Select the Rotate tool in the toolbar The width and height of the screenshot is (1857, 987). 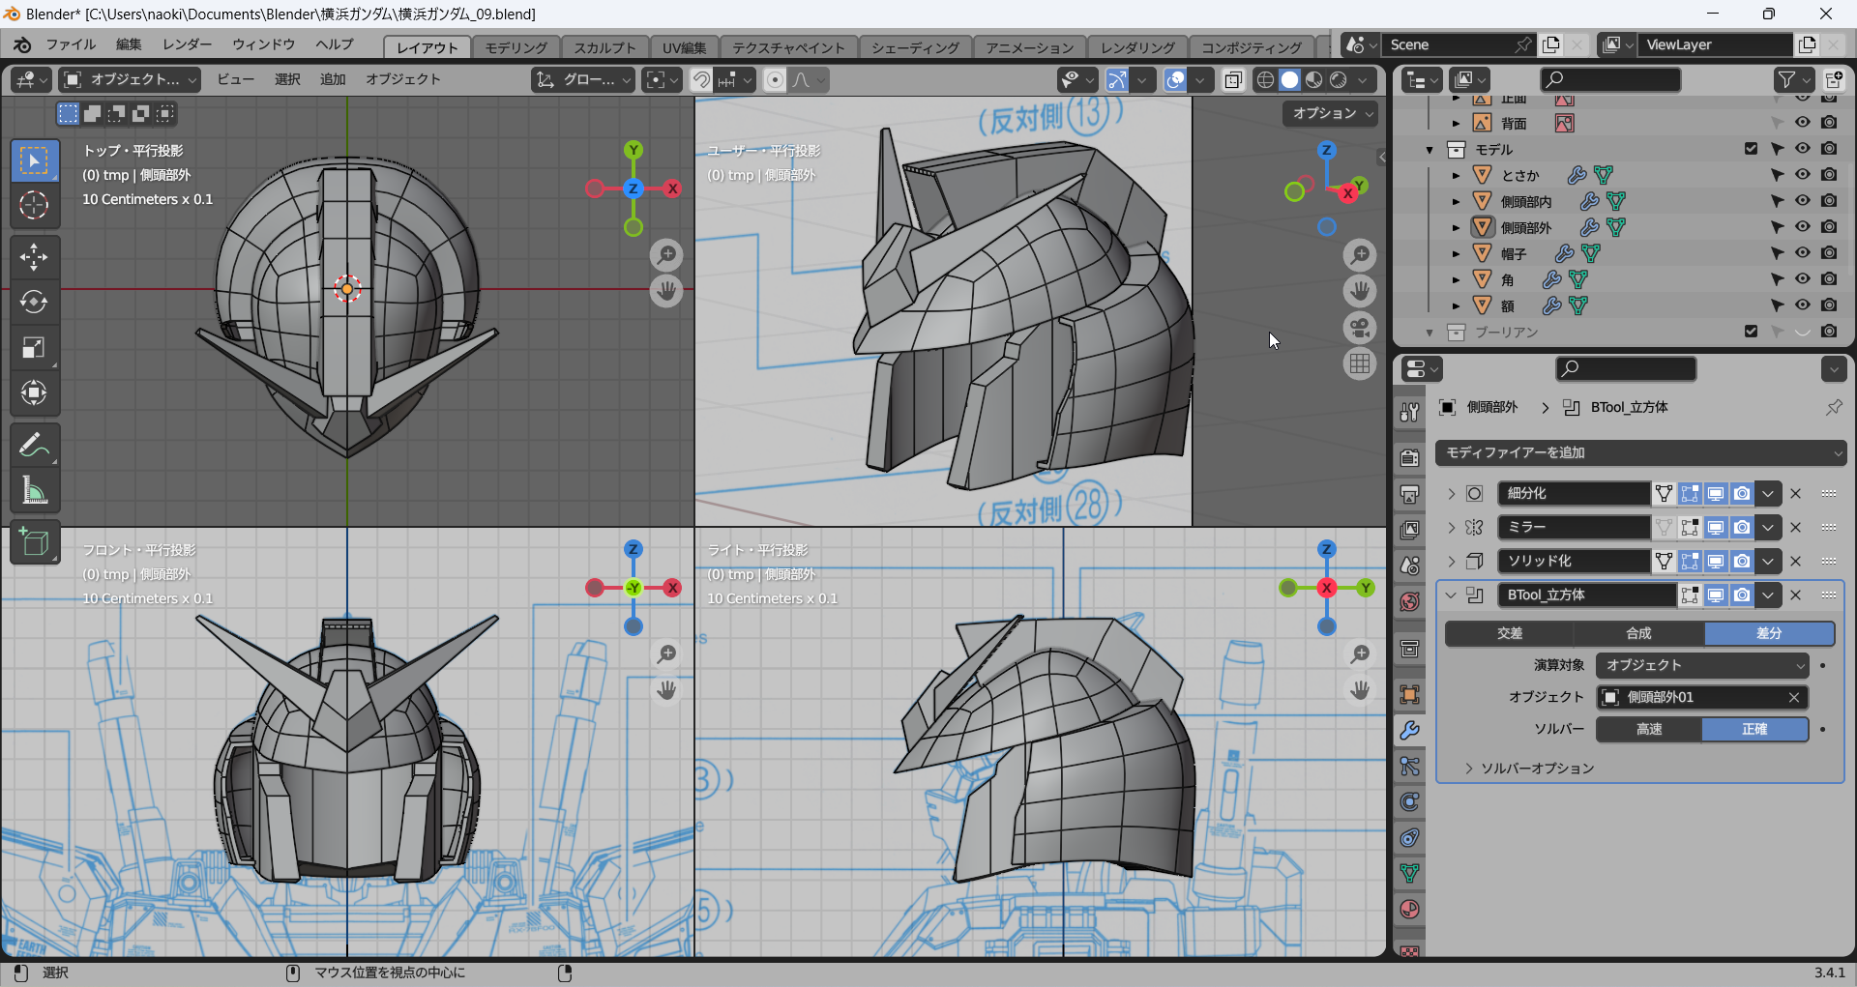click(x=34, y=303)
